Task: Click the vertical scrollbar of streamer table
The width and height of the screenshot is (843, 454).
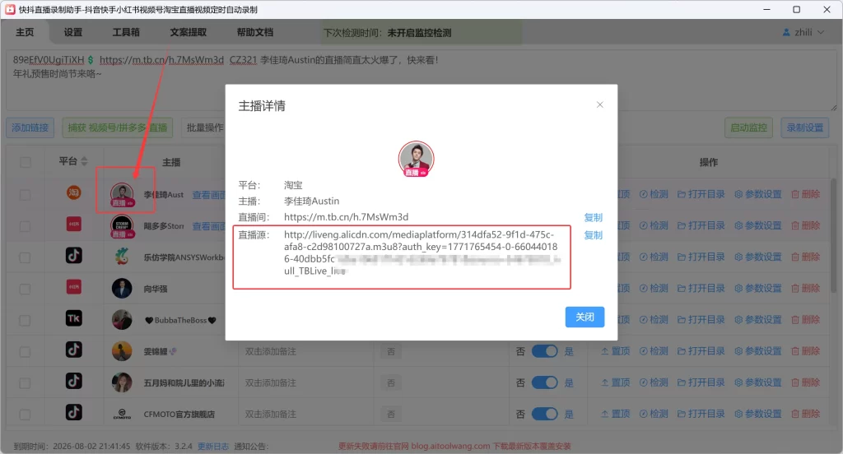Action: click(833, 236)
